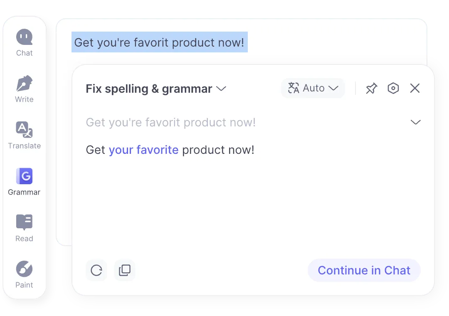Click "product now!" in the corrected sentence
This screenshot has width=449, height=316.
218,150
